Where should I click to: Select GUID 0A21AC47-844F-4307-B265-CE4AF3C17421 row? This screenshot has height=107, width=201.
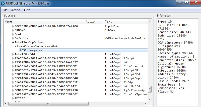click(46, 86)
